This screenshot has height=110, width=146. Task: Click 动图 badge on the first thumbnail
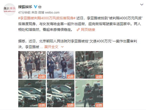(42, 77)
